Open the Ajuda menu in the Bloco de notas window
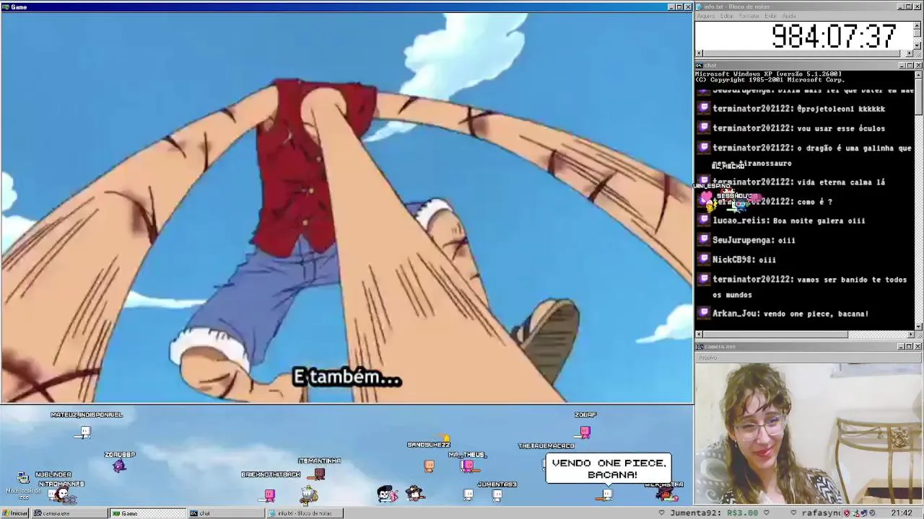 [789, 16]
